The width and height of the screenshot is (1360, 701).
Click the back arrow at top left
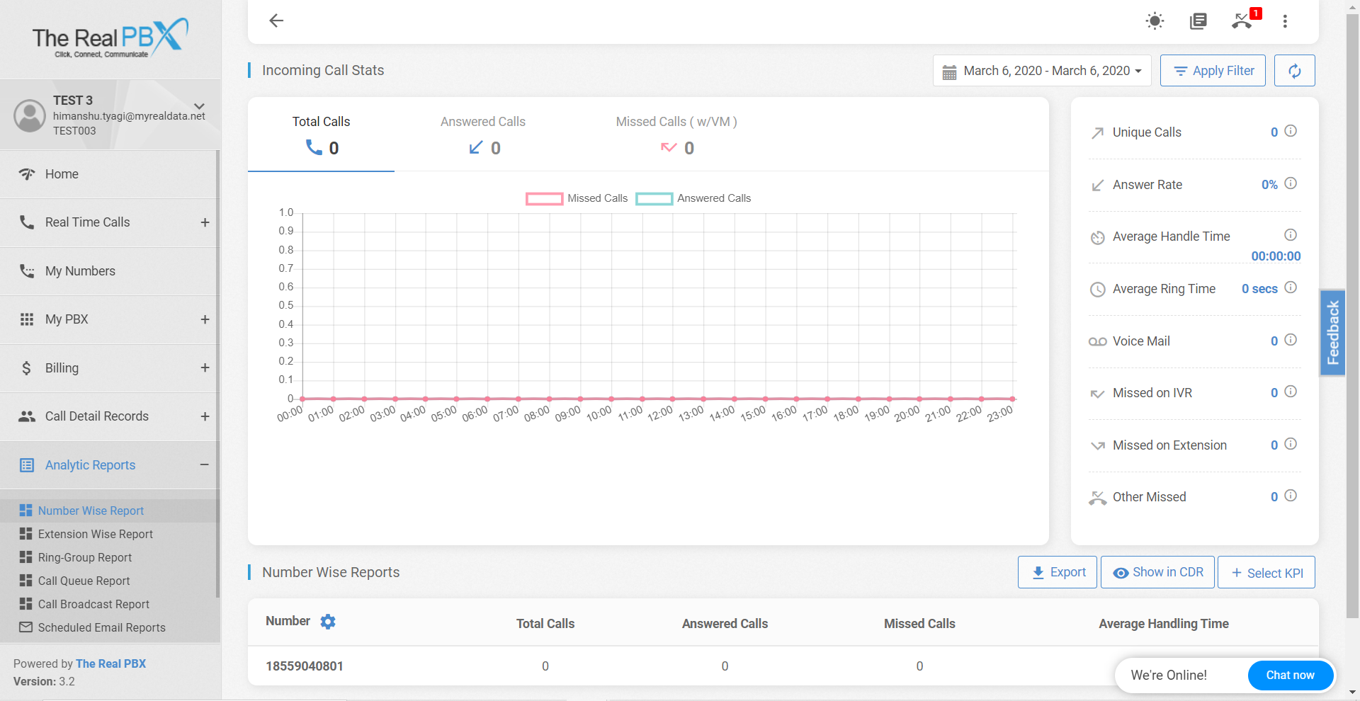(276, 21)
